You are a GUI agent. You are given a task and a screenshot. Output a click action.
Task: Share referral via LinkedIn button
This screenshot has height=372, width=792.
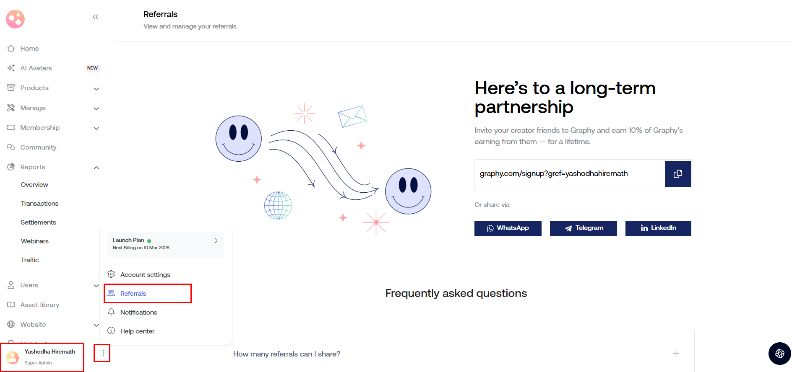(x=658, y=228)
